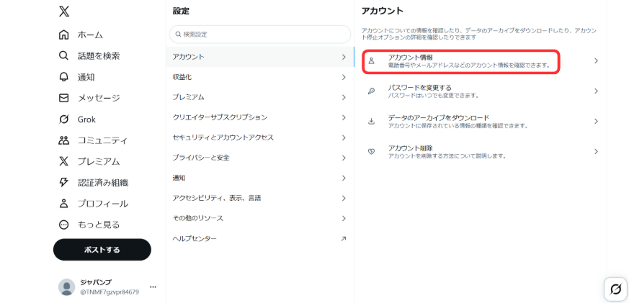Select クリエイターサブスクリプション in settings list
The height and width of the screenshot is (303, 629).
point(260,117)
